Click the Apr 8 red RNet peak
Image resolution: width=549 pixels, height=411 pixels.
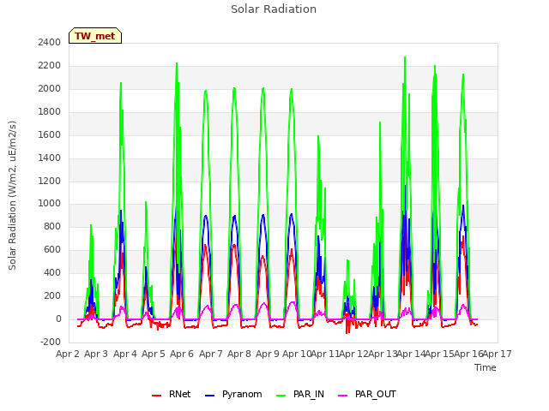[234, 245]
